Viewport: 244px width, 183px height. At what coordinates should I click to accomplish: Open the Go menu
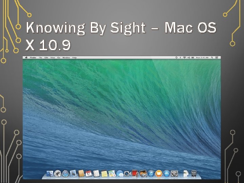coord(59,58)
